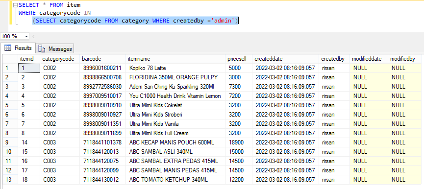The height and width of the screenshot is (189, 424).
Task: Click the cell 'You C1000 Health Drink Vitamin Lemon'
Action: [176, 96]
